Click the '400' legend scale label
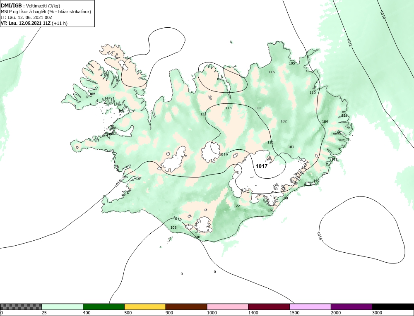This screenshot has height=316, width=414. [87, 313]
